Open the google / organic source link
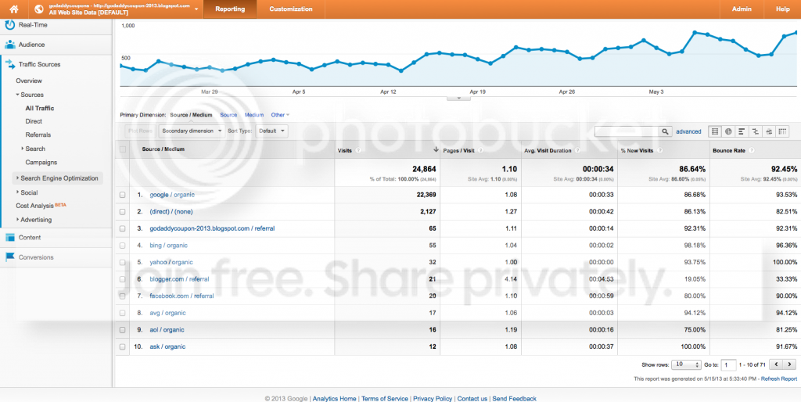This screenshot has height=402, width=801. click(x=172, y=195)
